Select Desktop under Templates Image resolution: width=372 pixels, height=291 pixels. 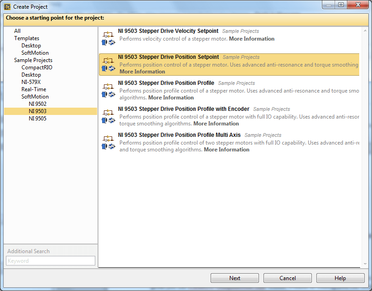coord(31,46)
